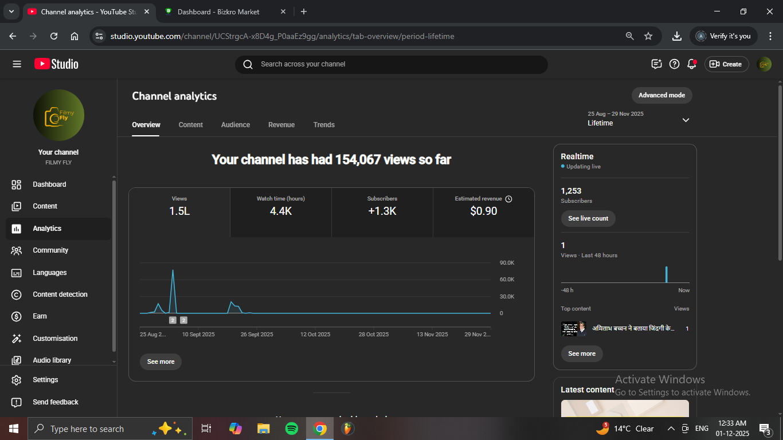The height and width of the screenshot is (440, 783).
Task: Open the YouTube Studio hamburger menu
Action: [17, 64]
